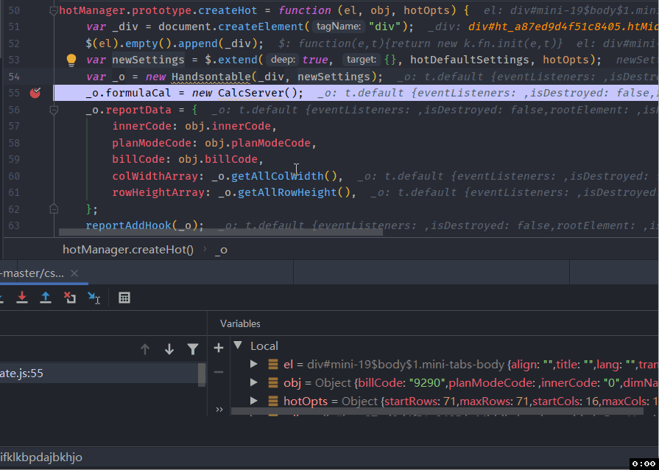The image size is (659, 470).
Task: Click the hotManager.createHot() breadcrumb
Action: (128, 250)
